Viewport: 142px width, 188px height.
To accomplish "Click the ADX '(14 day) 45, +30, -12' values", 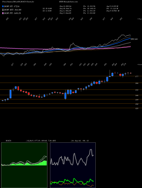I will (x=80, y=141).
